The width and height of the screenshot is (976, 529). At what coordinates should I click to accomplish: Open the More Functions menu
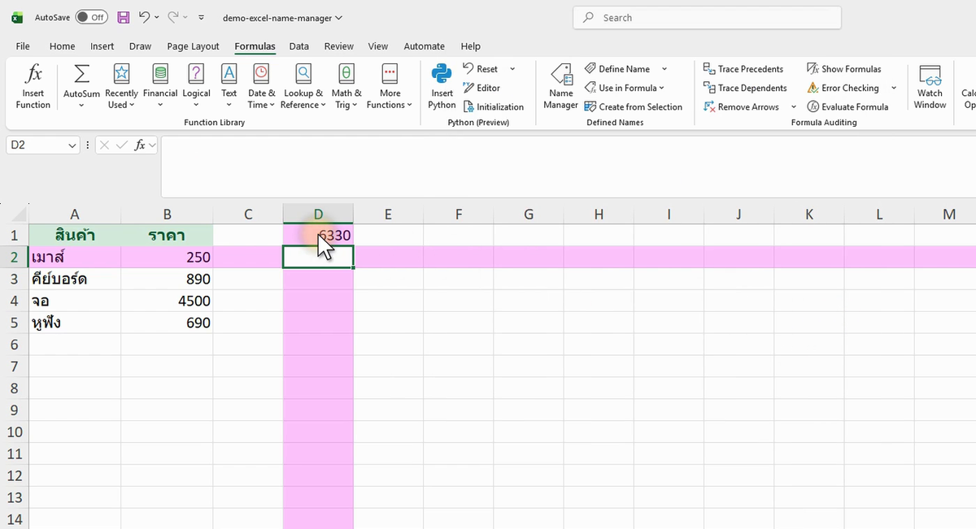point(390,88)
